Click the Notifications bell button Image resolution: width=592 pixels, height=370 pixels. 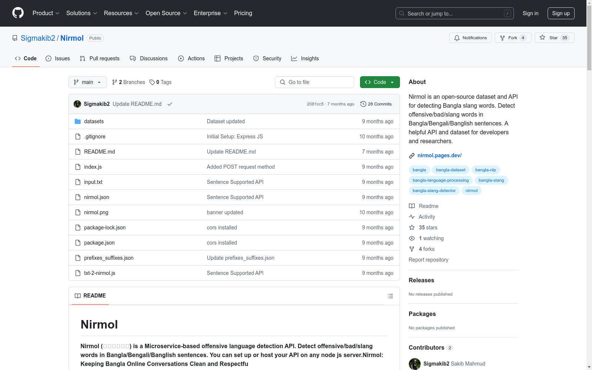[470, 38]
